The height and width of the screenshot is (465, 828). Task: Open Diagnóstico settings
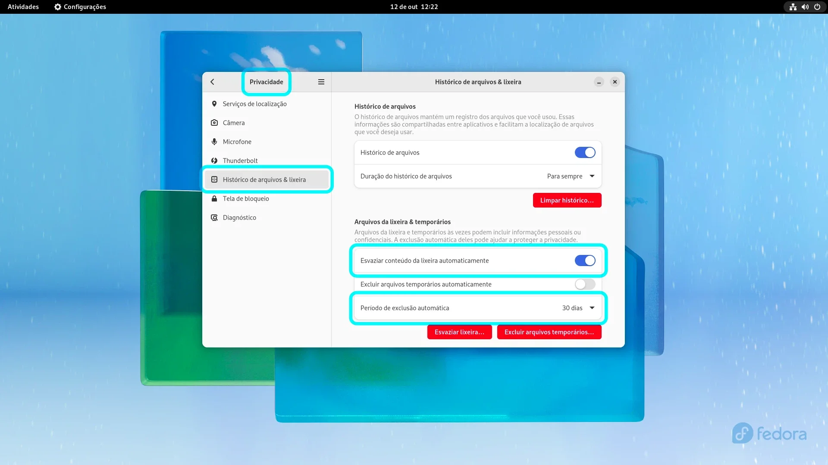[x=267, y=217]
